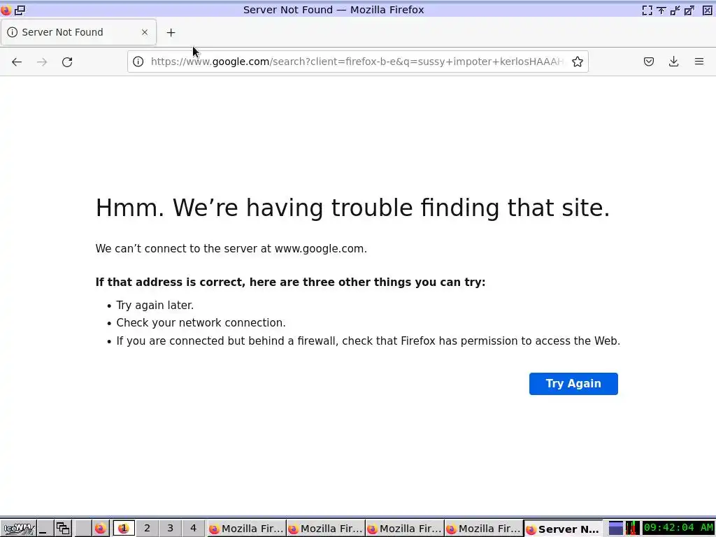The image size is (716, 537).
Task: Open the Downloads panel
Action: [x=673, y=62]
